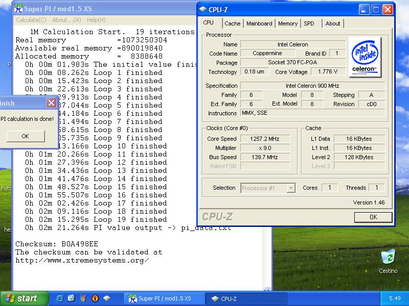Click the Intel Inside Celeron logo
This screenshot has height=306, width=409.
pyautogui.click(x=365, y=57)
